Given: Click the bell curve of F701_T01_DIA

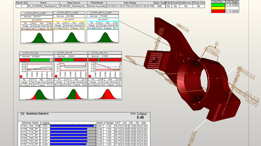Looking at the screenshot, I should [39, 94].
